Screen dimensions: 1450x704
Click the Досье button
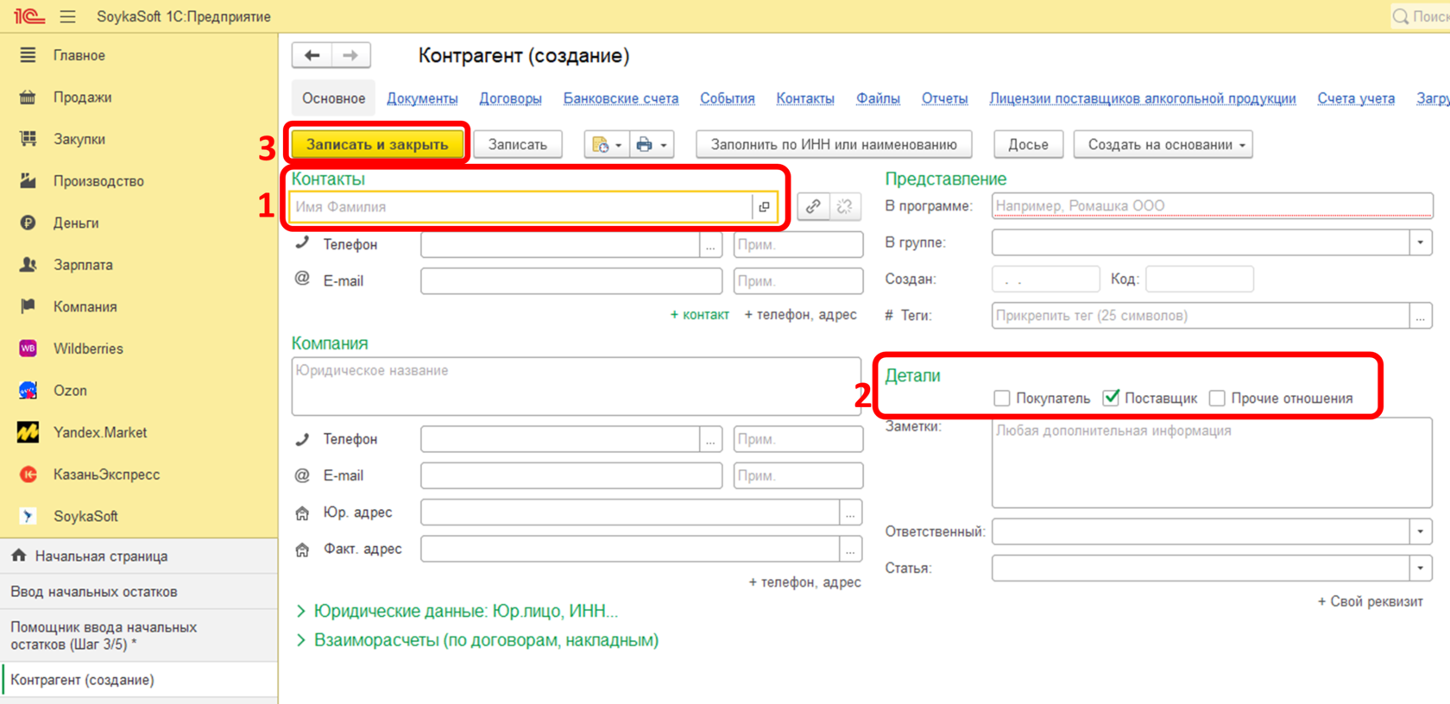click(1028, 145)
